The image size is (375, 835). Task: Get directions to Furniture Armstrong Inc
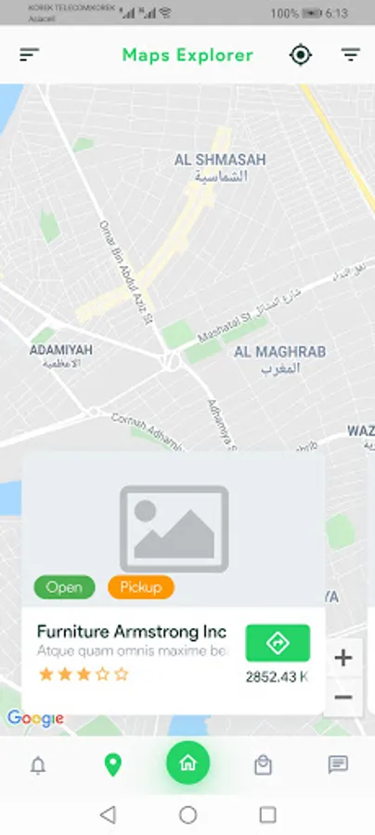(278, 643)
